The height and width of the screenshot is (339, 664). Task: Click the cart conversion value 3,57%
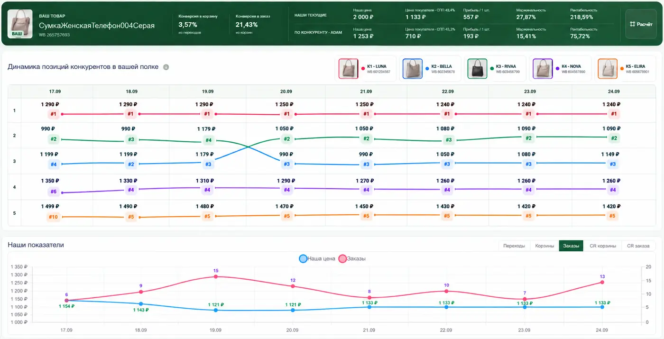(x=188, y=25)
